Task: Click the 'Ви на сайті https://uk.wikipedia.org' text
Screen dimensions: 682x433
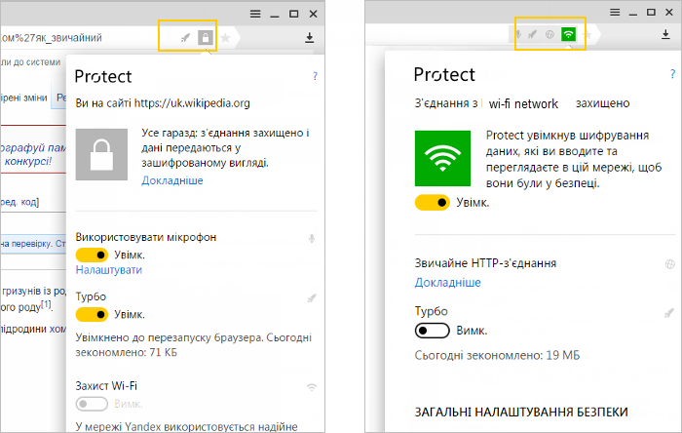Action: click(x=163, y=103)
